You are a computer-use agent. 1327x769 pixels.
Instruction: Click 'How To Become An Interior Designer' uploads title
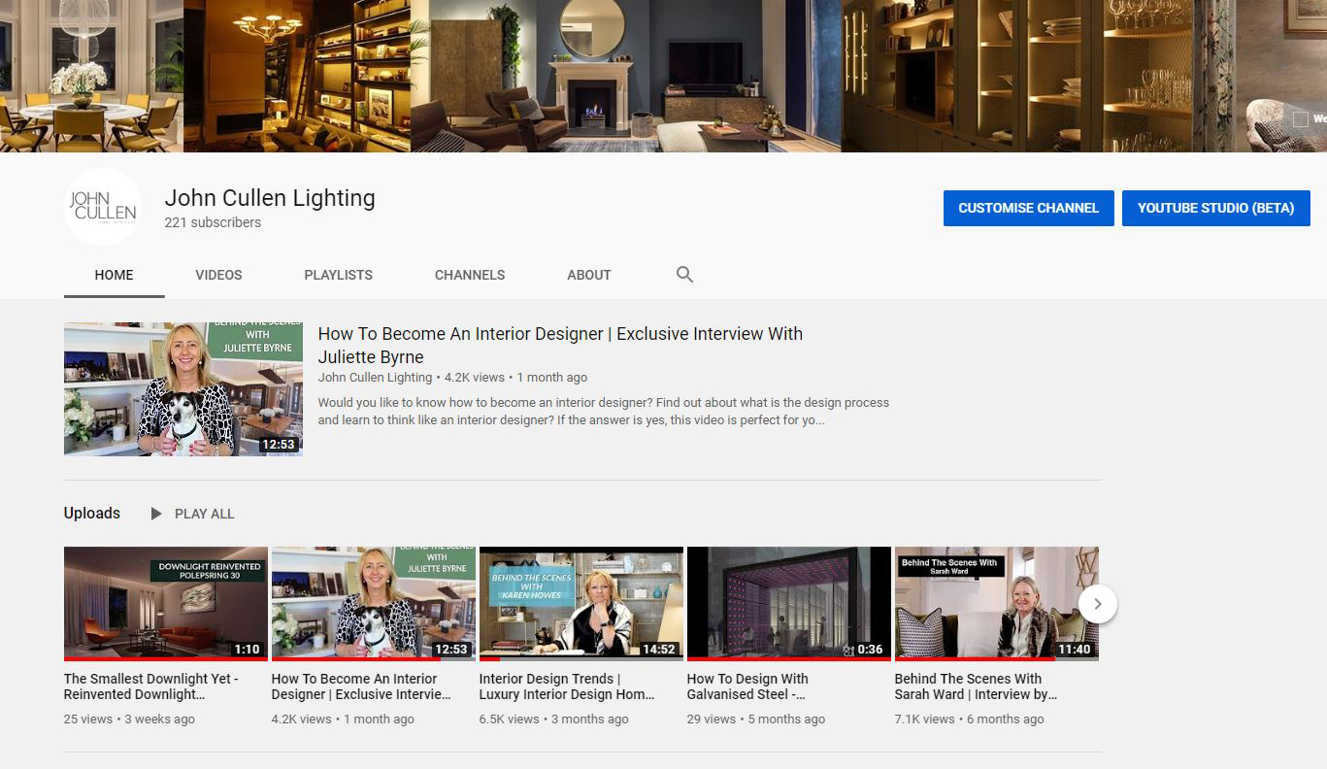click(361, 686)
